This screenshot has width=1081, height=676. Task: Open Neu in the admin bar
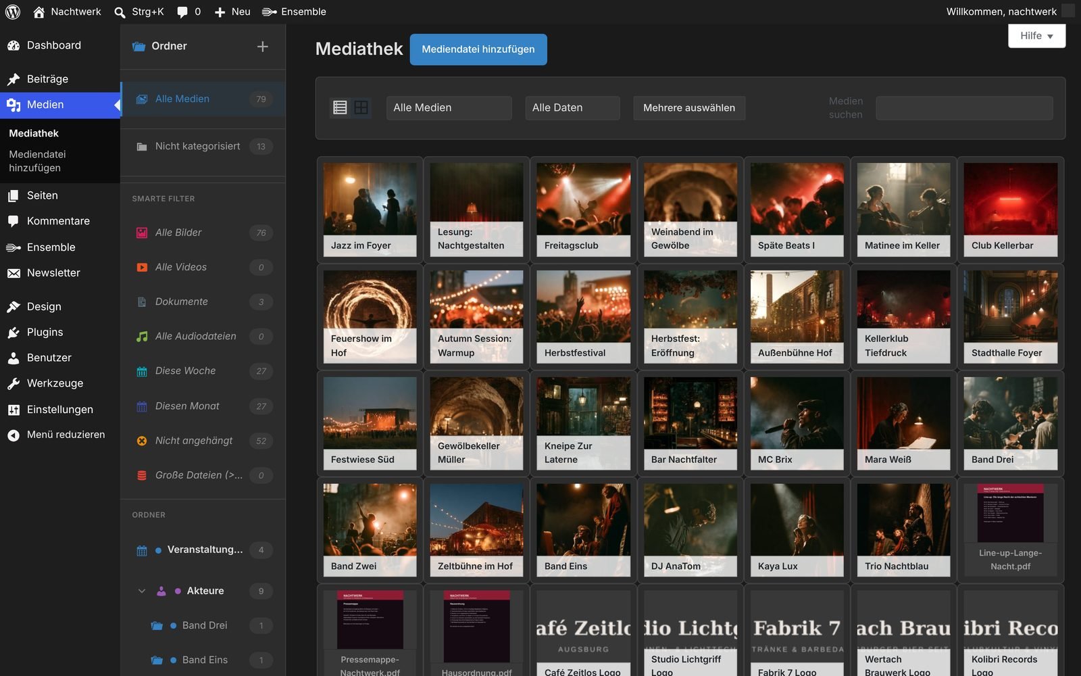click(x=232, y=12)
